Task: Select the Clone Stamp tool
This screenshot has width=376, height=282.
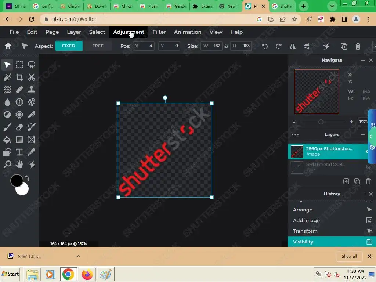Action: click(32, 90)
